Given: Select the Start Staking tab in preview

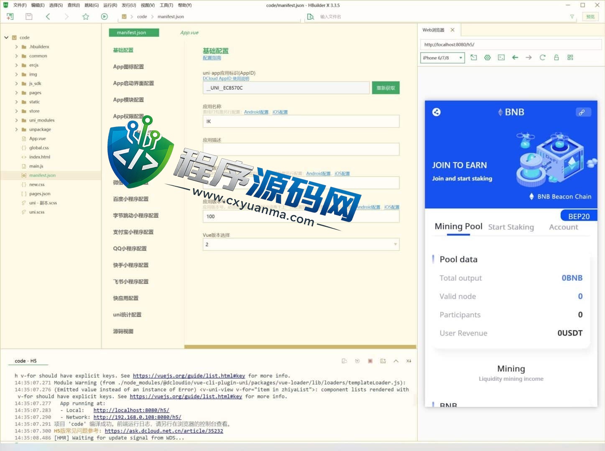Looking at the screenshot, I should click(511, 227).
